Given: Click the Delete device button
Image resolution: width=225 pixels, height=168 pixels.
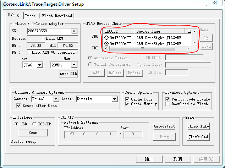Looking at the screenshot, I should pyautogui.click(x=115, y=73).
